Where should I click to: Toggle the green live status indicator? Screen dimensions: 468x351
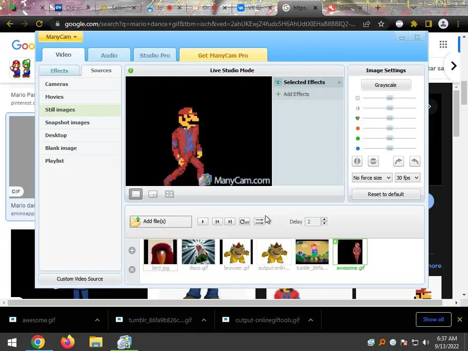click(131, 71)
